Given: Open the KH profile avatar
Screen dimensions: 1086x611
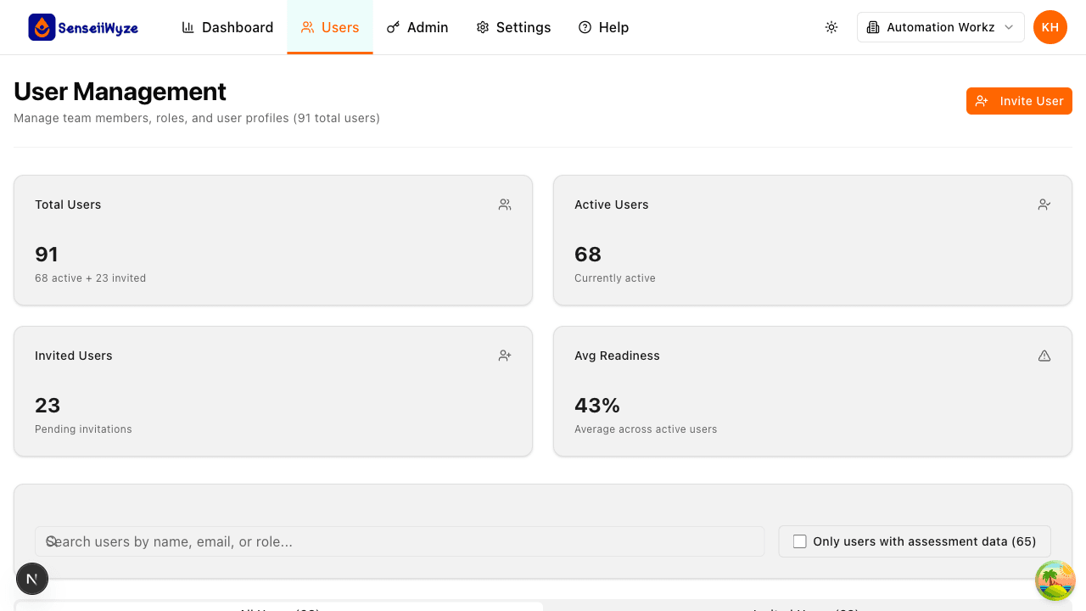Looking at the screenshot, I should 1050,26.
